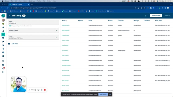Collapse the recorder controls with left chevron

pos(29,90)
